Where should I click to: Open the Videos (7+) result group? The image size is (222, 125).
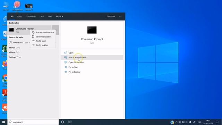pos(14,52)
